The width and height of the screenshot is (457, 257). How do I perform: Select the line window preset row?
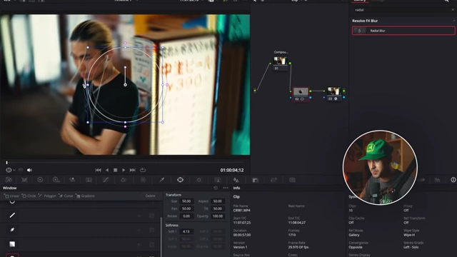pyautogui.click(x=81, y=216)
